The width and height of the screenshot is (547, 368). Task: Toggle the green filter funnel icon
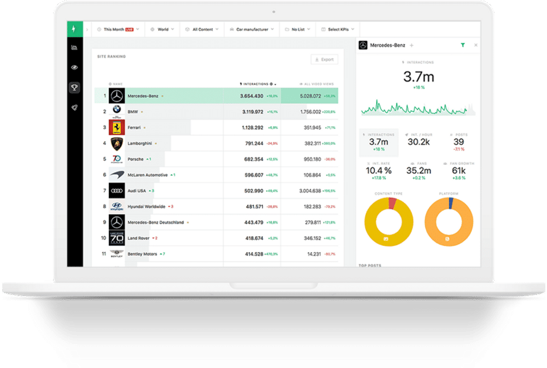coord(463,45)
